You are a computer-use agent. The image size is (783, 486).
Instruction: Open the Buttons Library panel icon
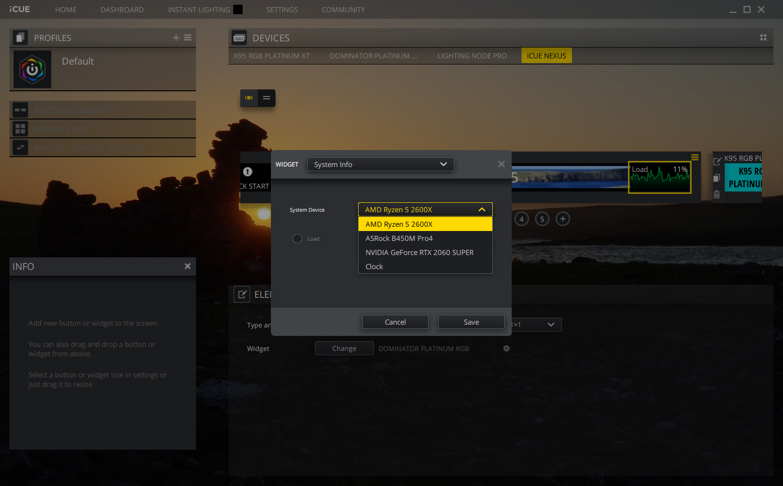pos(20,110)
